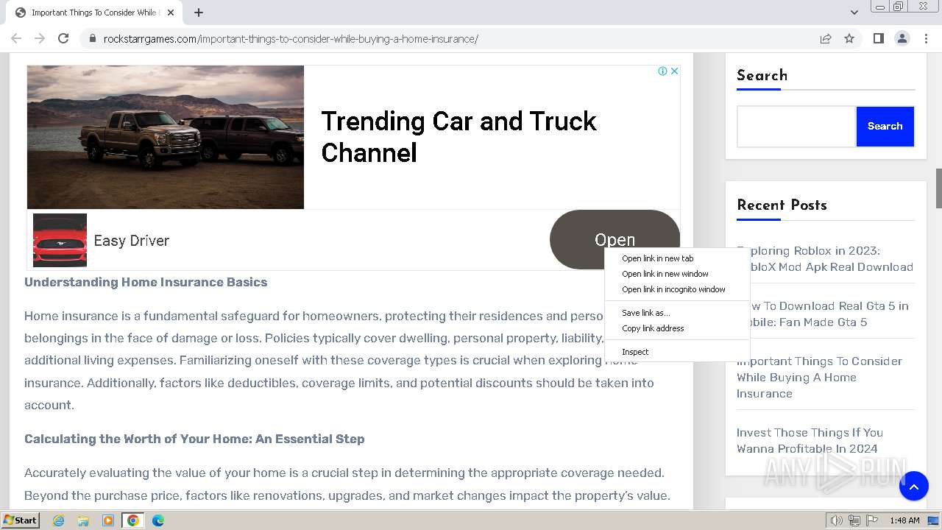The image size is (942, 530).
Task: Click the ad's Open button
Action: click(x=615, y=240)
